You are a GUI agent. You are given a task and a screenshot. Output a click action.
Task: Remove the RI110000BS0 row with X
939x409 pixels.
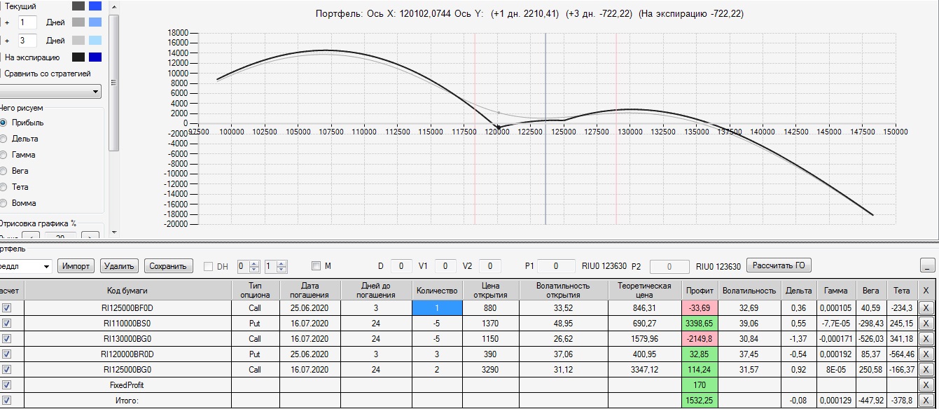[926, 323]
